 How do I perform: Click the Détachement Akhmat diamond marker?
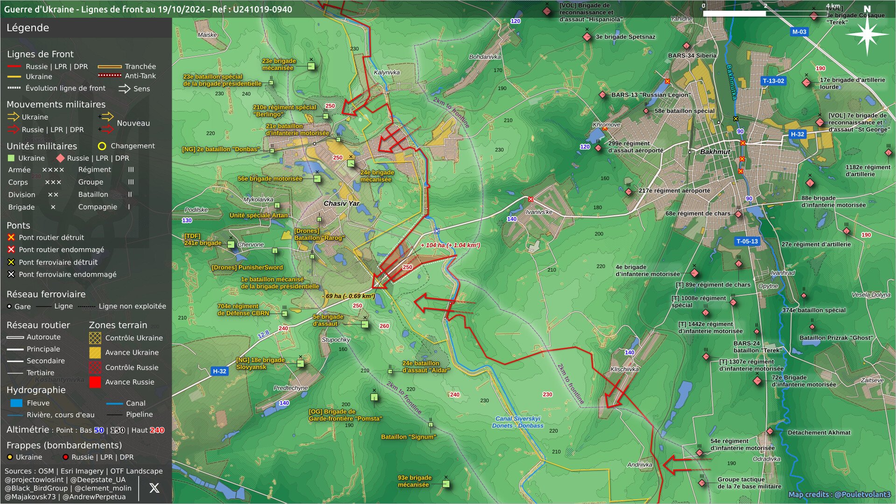(770, 431)
